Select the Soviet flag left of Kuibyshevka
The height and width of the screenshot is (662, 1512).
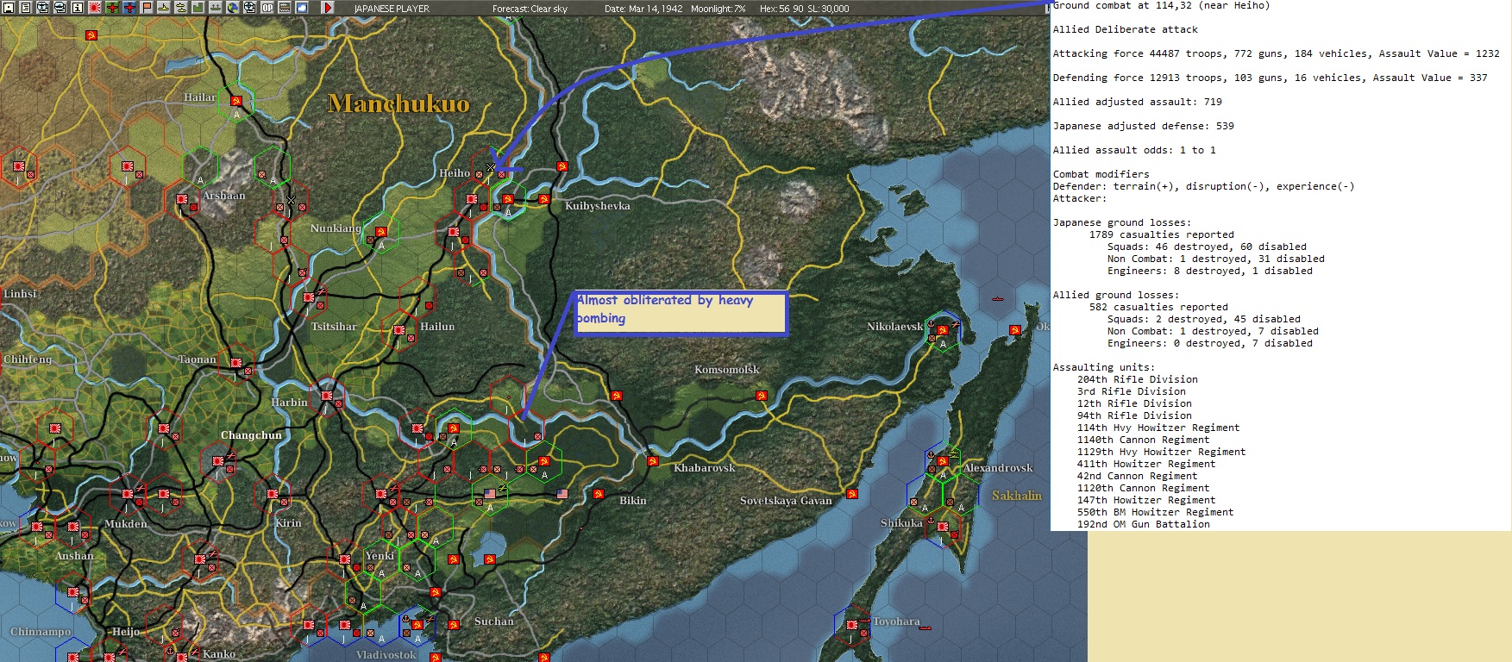[543, 199]
